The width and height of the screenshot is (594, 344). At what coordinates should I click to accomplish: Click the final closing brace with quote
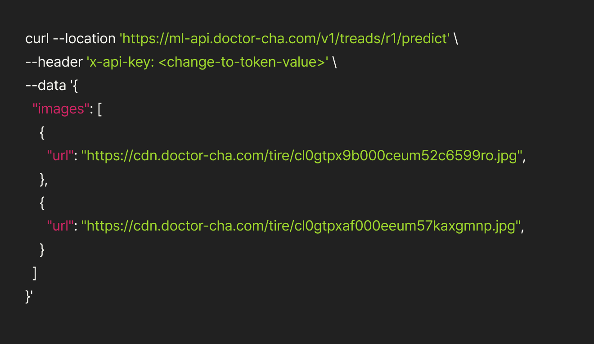click(29, 296)
